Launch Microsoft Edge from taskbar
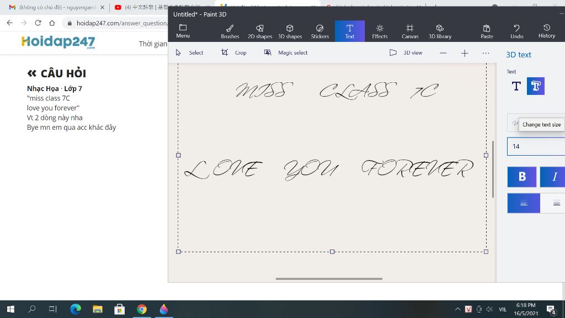 click(x=75, y=309)
